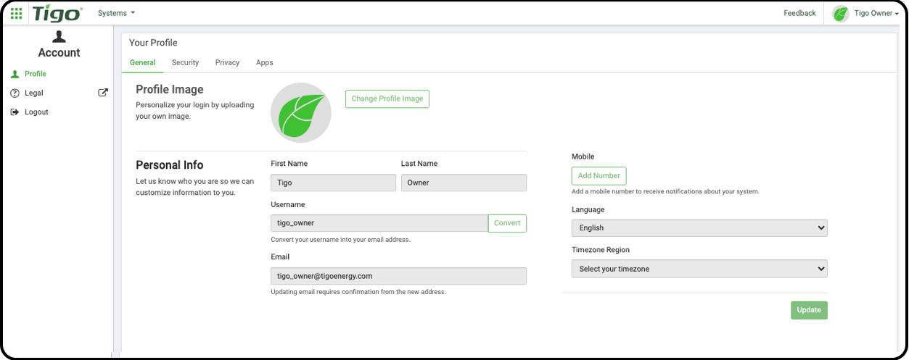Image resolution: width=909 pixels, height=360 pixels.
Task: Expand the Timezone Region dropdown
Action: (699, 269)
